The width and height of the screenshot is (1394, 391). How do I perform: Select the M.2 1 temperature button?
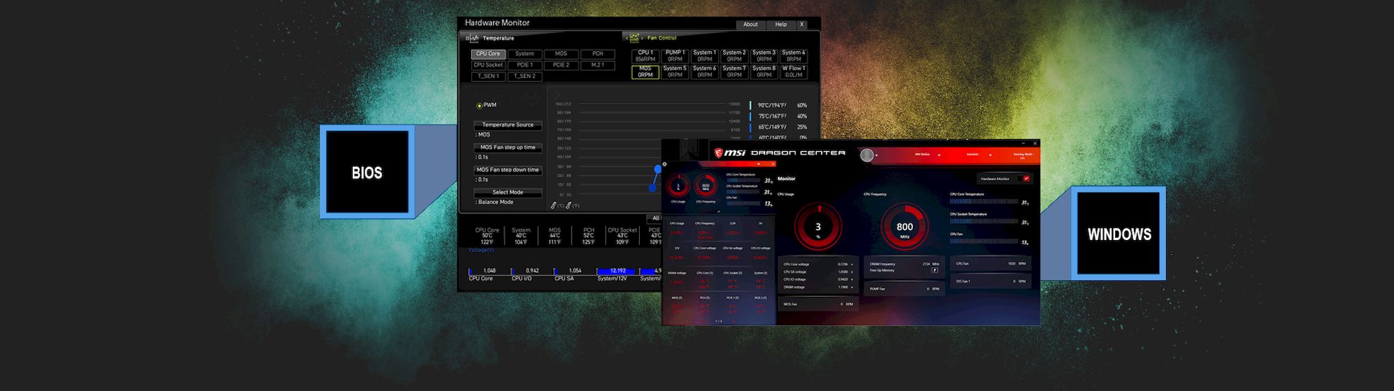[598, 65]
